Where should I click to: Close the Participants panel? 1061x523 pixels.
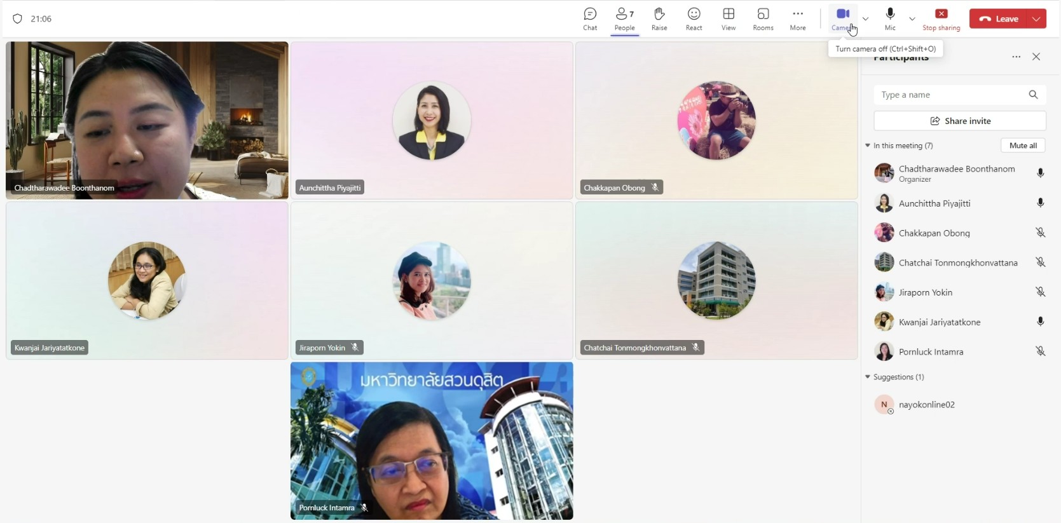click(x=1036, y=57)
